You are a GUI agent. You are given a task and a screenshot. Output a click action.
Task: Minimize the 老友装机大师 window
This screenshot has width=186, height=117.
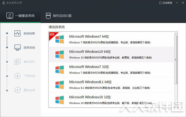177,3
